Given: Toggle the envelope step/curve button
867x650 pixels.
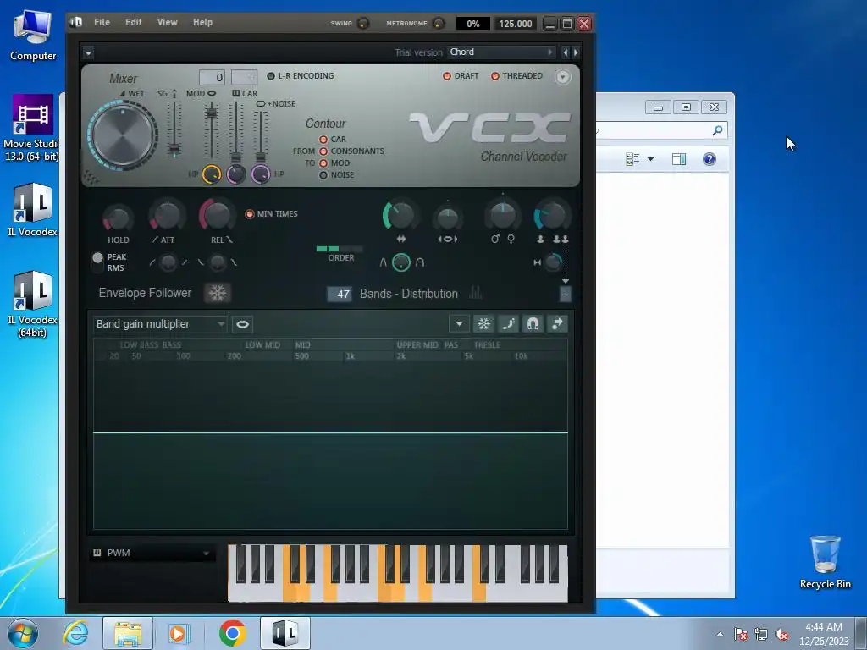Looking at the screenshot, I should coord(508,324).
